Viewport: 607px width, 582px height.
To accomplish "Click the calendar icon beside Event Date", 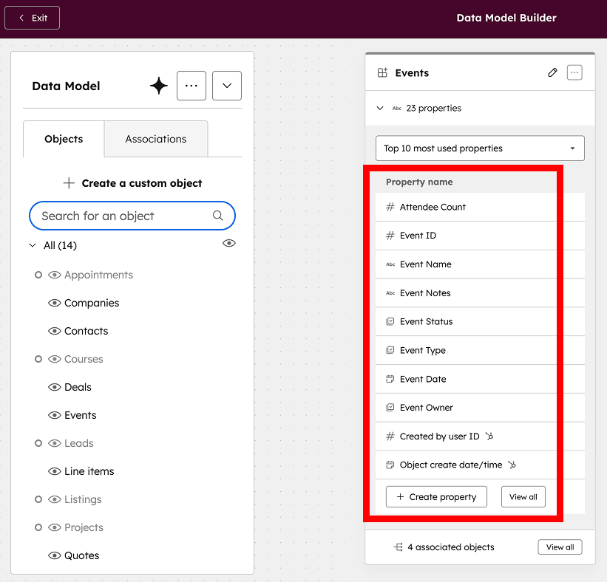I will [390, 379].
